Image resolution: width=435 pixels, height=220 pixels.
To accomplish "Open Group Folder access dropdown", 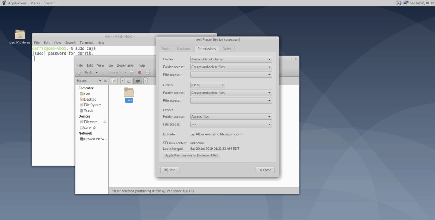I will (231, 93).
